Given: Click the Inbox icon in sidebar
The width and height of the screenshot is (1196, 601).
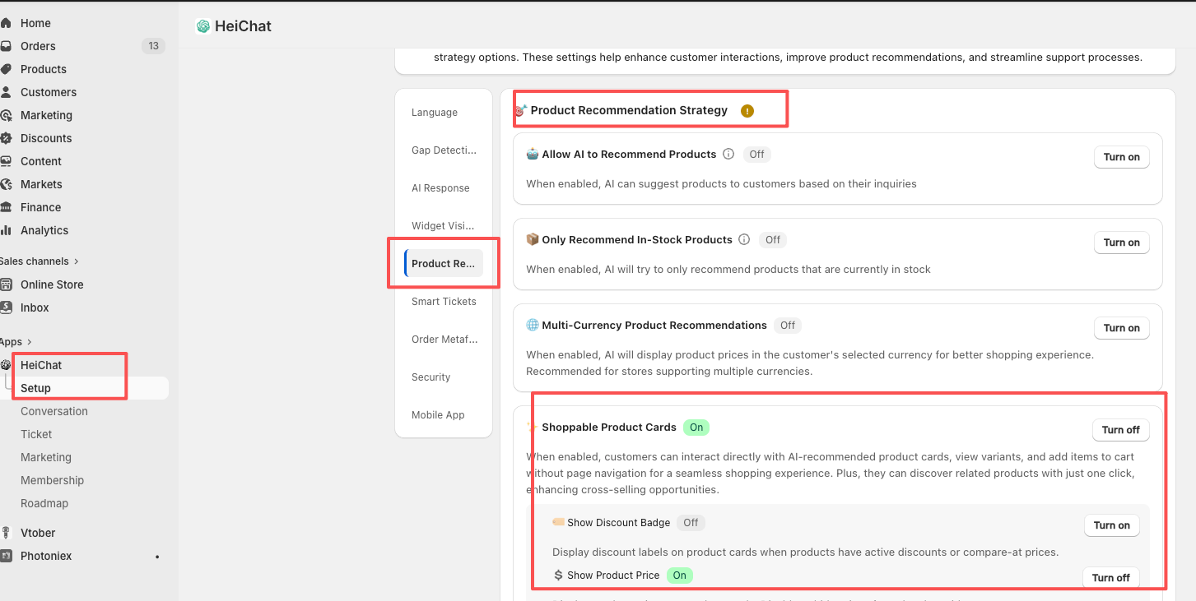Looking at the screenshot, I should (6, 307).
